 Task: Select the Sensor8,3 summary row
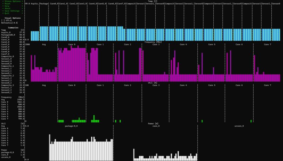tap(13, 93)
